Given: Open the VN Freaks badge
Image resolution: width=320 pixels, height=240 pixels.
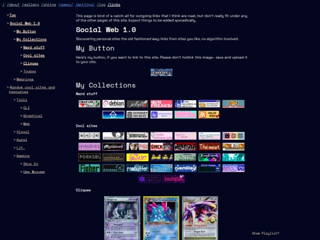Looking at the screenshot, I should 161,104.
